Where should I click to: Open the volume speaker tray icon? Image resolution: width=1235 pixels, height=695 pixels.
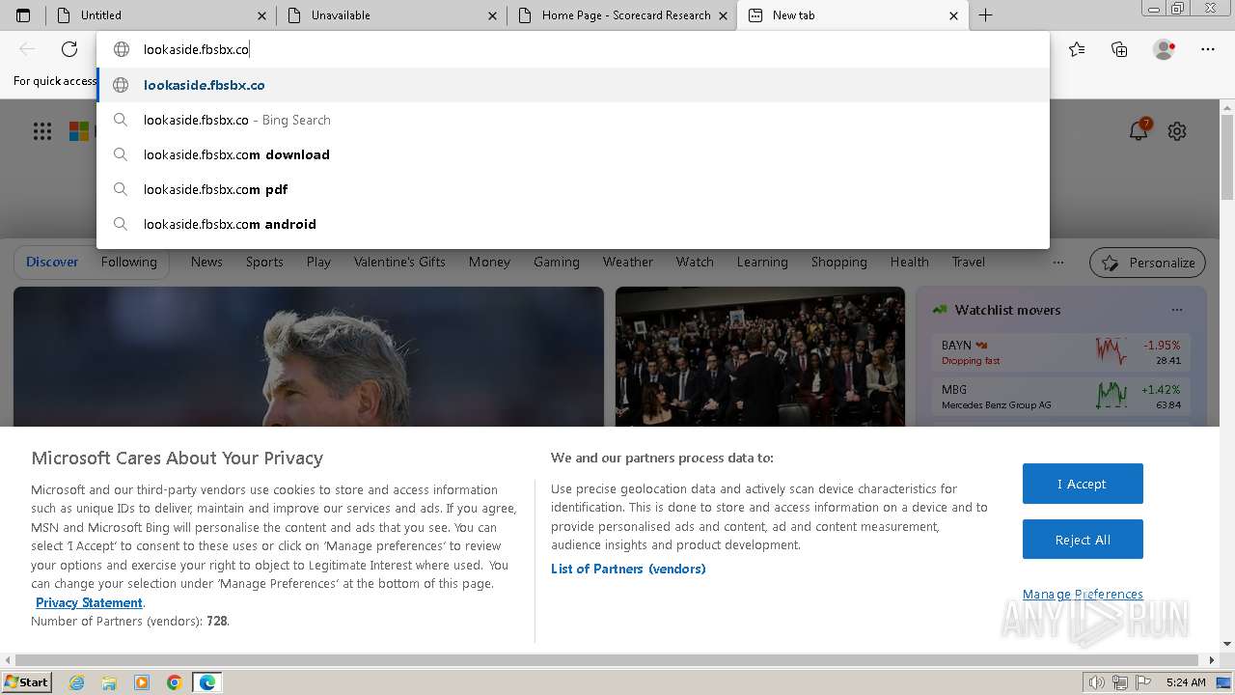(1097, 682)
